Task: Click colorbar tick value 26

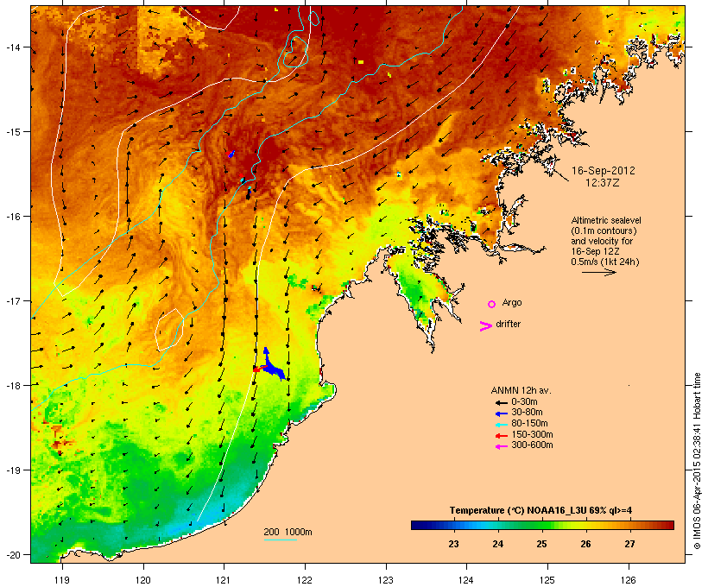Action: [x=585, y=544]
